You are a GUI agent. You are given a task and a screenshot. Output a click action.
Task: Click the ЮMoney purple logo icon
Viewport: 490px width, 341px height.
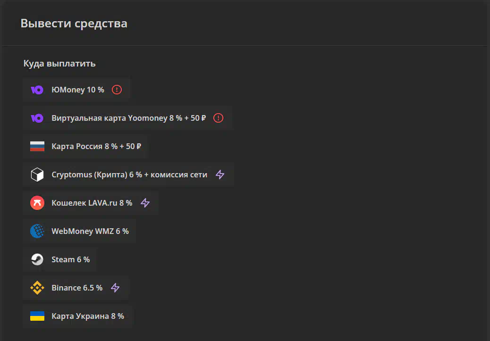pyautogui.click(x=37, y=90)
